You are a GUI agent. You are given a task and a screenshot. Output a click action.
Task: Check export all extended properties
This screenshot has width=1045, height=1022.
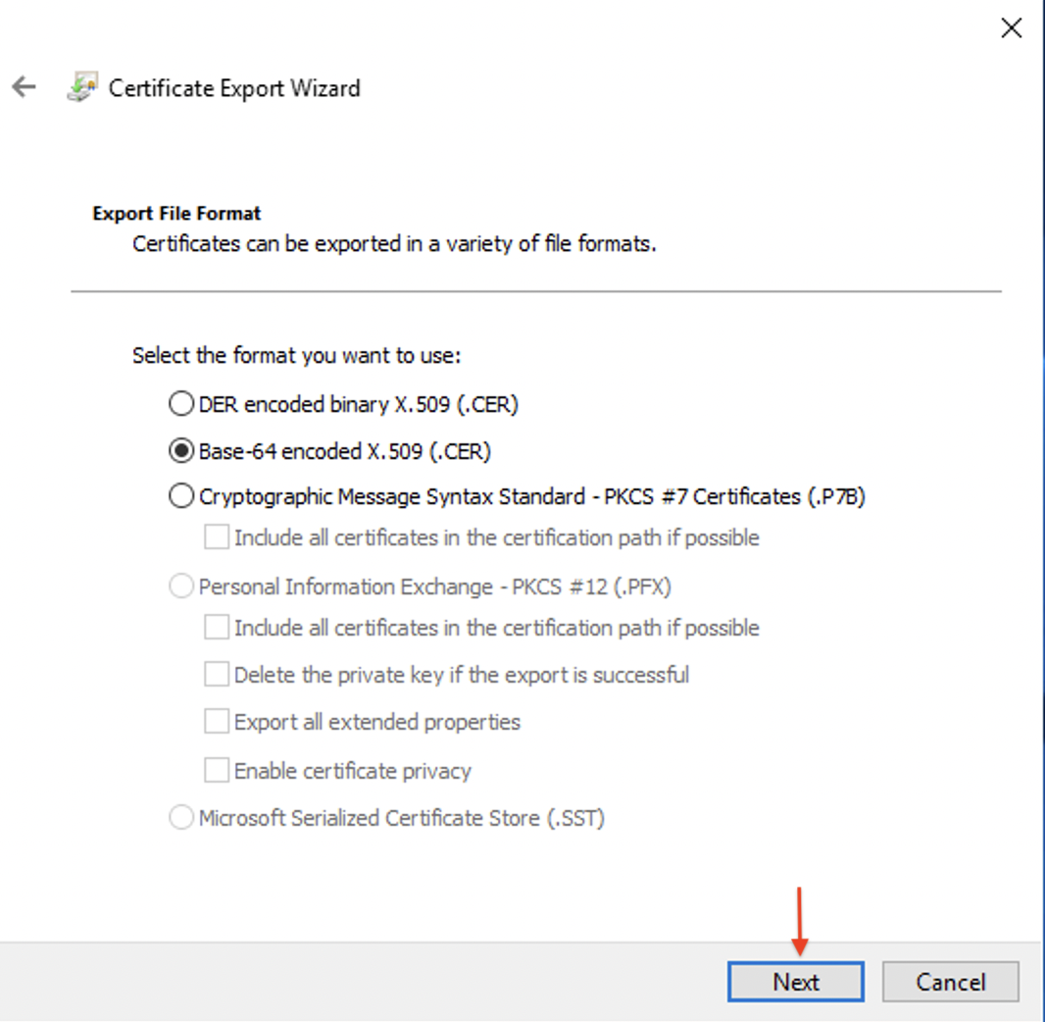click(x=216, y=722)
